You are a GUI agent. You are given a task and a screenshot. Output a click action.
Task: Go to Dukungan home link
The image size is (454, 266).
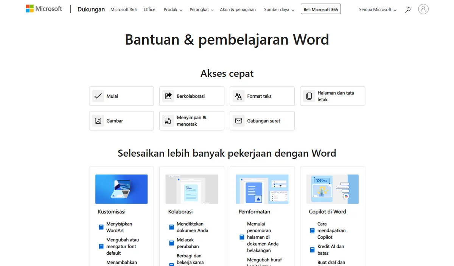(91, 9)
